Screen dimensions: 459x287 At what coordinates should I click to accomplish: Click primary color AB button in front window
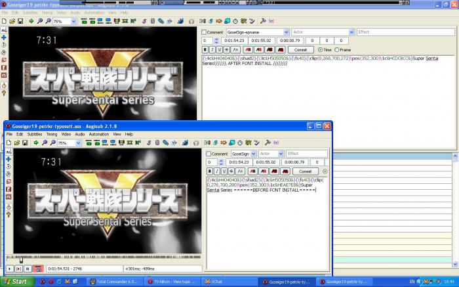pos(252,171)
